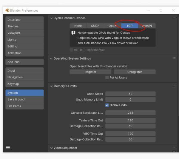The image size is (179, 159).
Task: Click the Undo Steps value field
Action: point(130,94)
